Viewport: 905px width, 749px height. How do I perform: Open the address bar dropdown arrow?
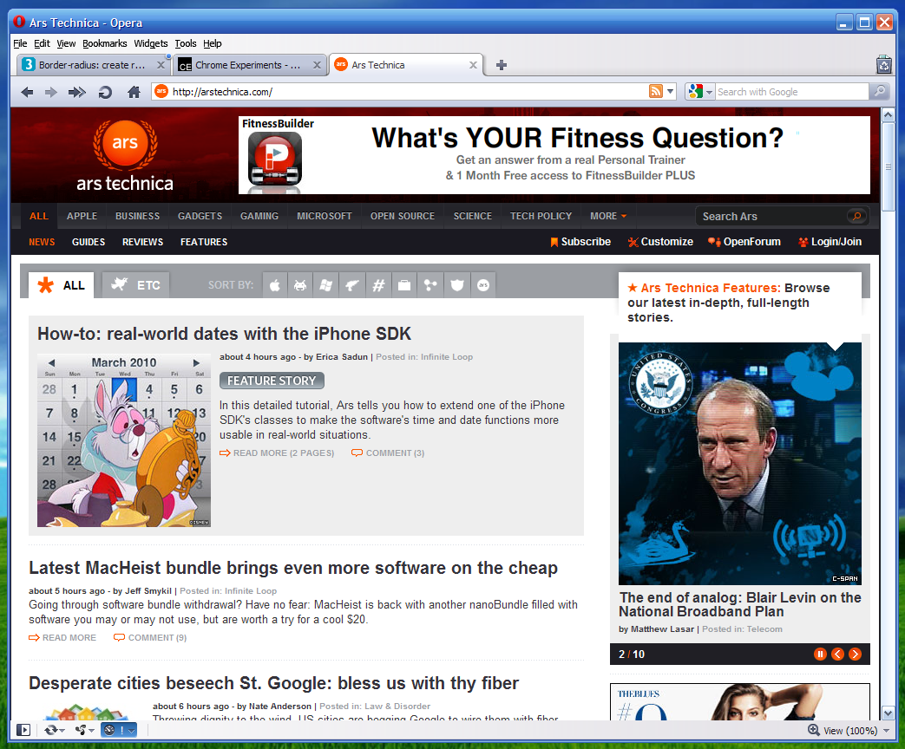click(x=670, y=92)
